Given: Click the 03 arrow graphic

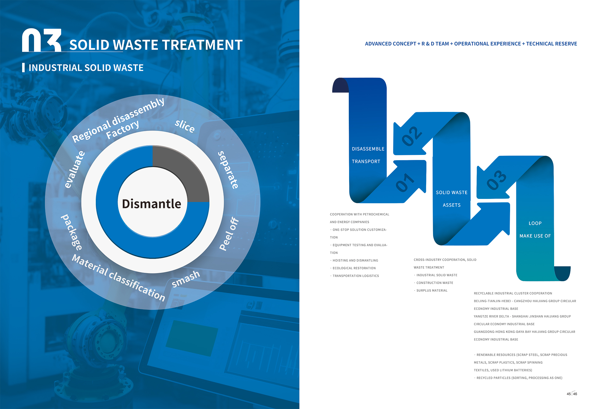Looking at the screenshot, I should 496,180.
